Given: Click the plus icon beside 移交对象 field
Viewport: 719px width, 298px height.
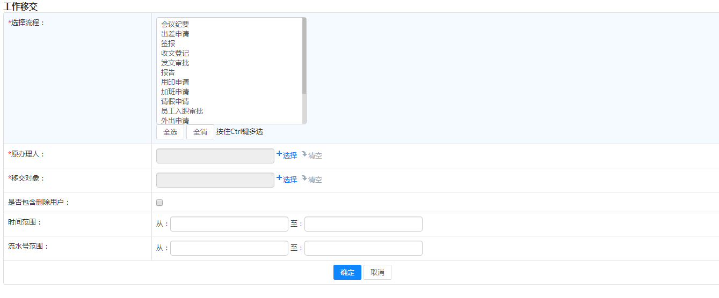Looking at the screenshot, I should point(279,178).
